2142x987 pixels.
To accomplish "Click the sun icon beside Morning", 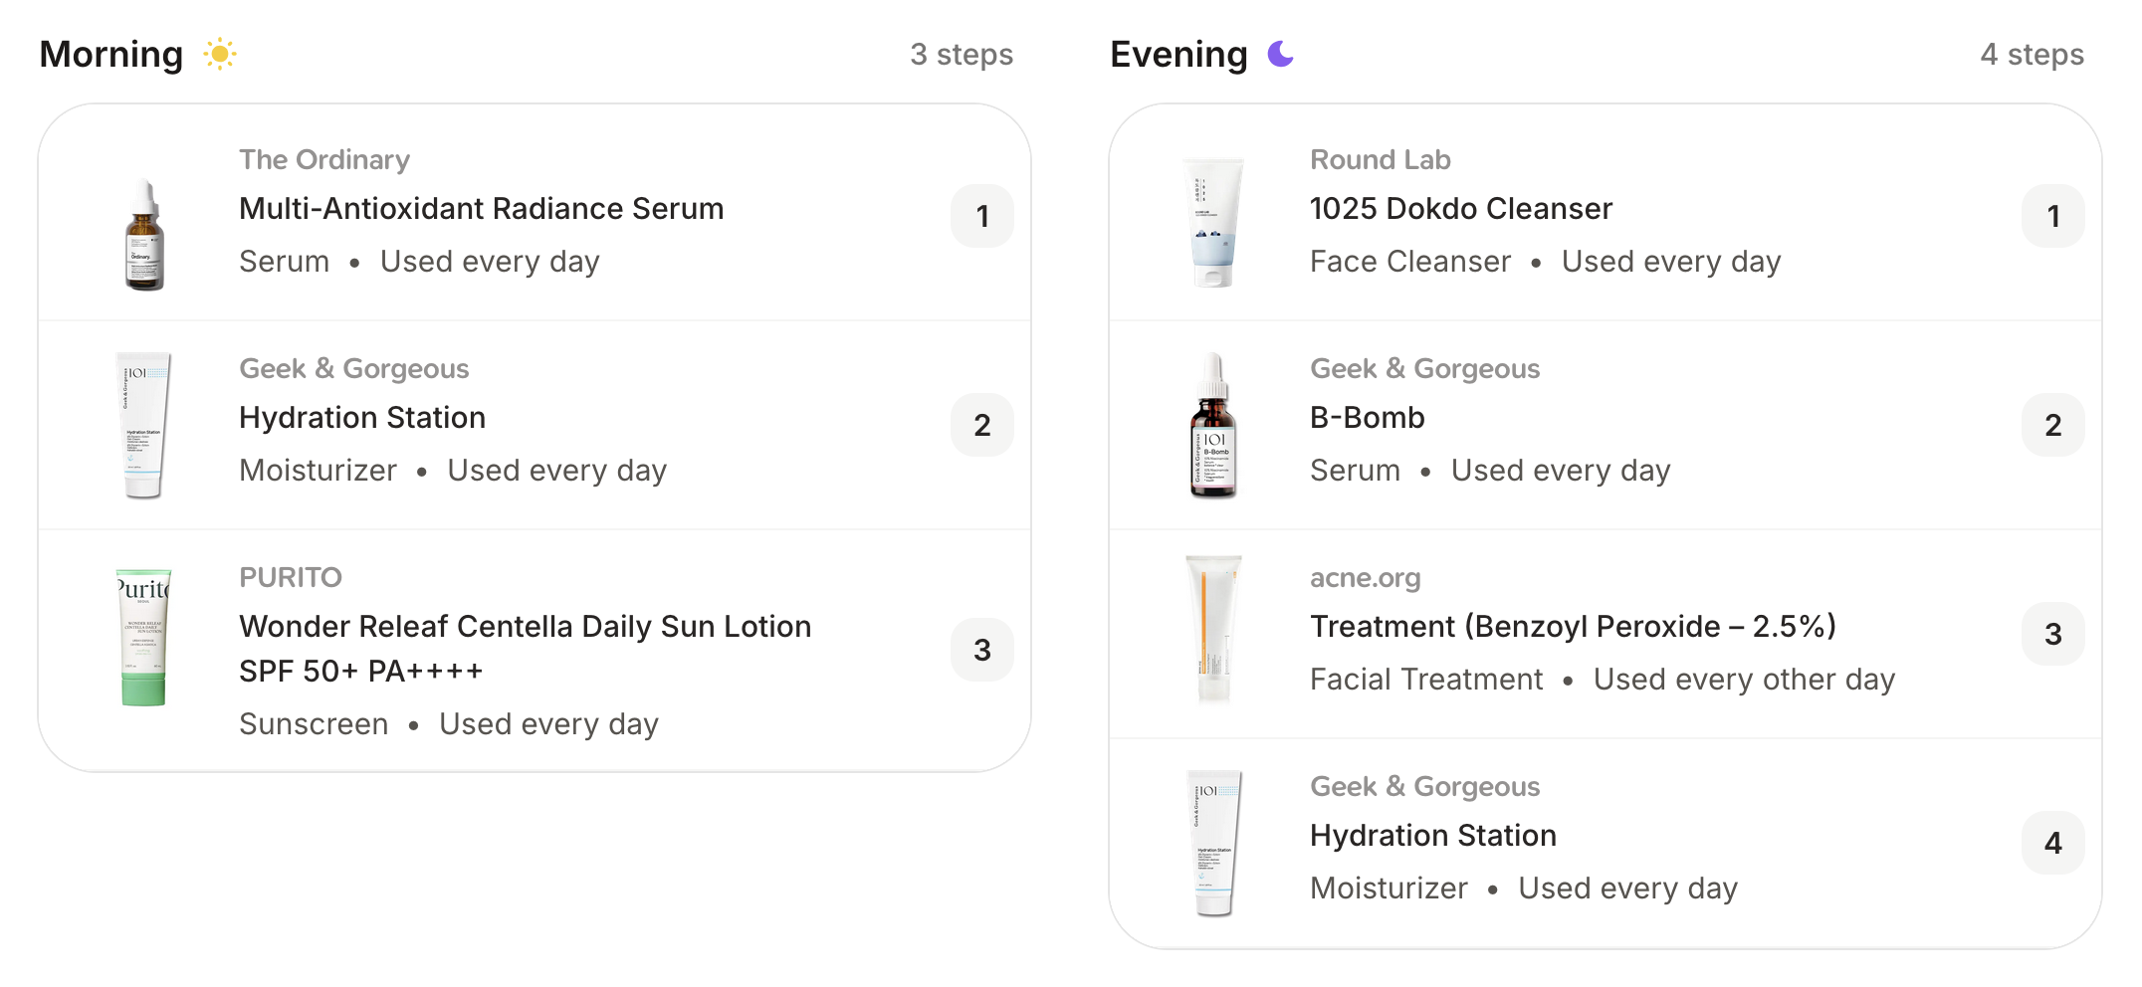I will pyautogui.click(x=219, y=54).
